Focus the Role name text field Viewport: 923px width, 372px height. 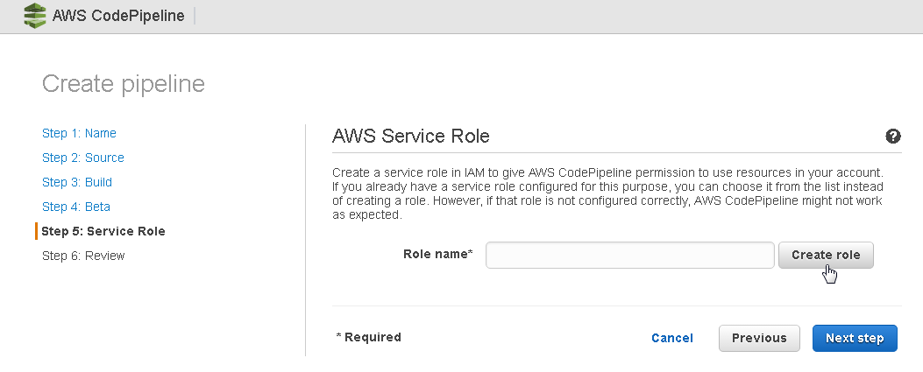click(x=630, y=255)
